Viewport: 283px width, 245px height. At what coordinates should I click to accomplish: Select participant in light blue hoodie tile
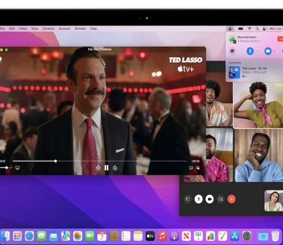pyautogui.click(x=259, y=155)
